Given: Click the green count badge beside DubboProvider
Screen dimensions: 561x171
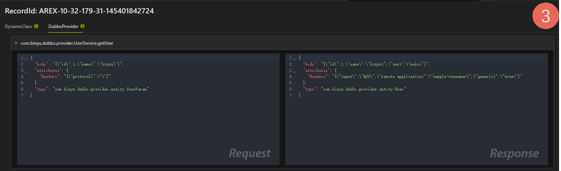Looking at the screenshot, I should (82, 26).
